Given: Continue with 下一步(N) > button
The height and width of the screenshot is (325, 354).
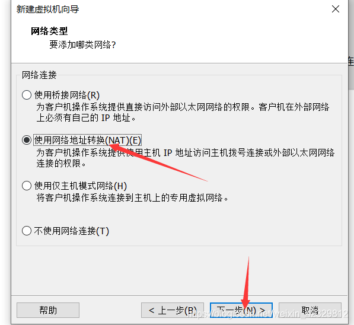Looking at the screenshot, I should [x=241, y=310].
